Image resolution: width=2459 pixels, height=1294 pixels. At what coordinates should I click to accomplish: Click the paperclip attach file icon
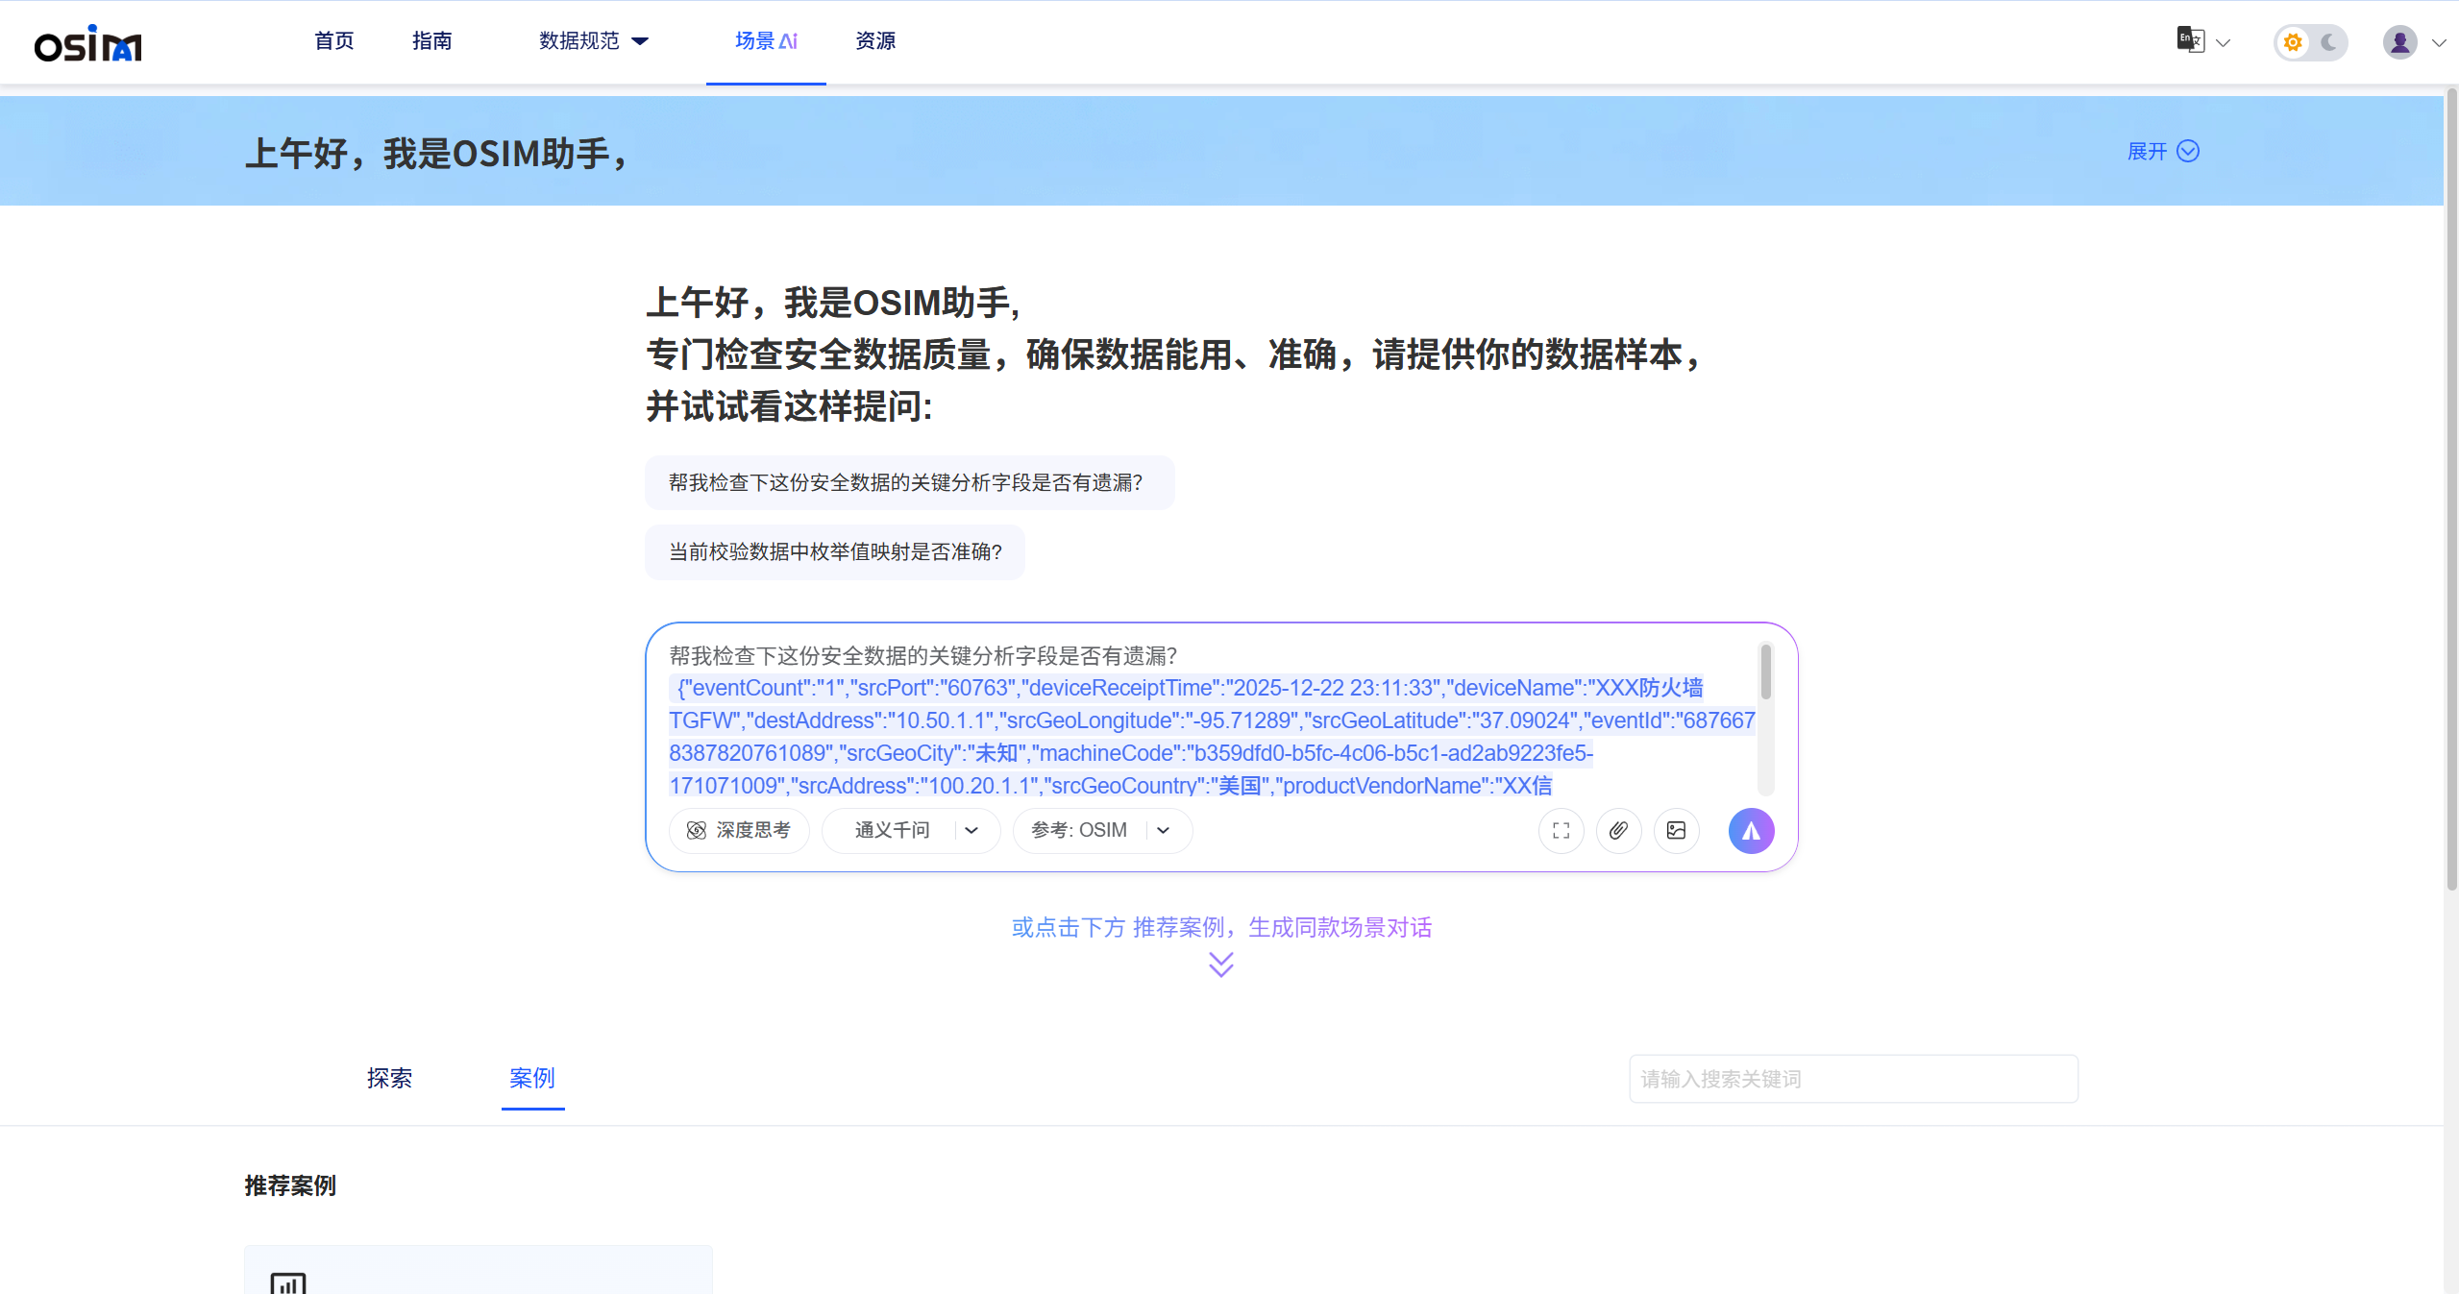pyautogui.click(x=1619, y=831)
